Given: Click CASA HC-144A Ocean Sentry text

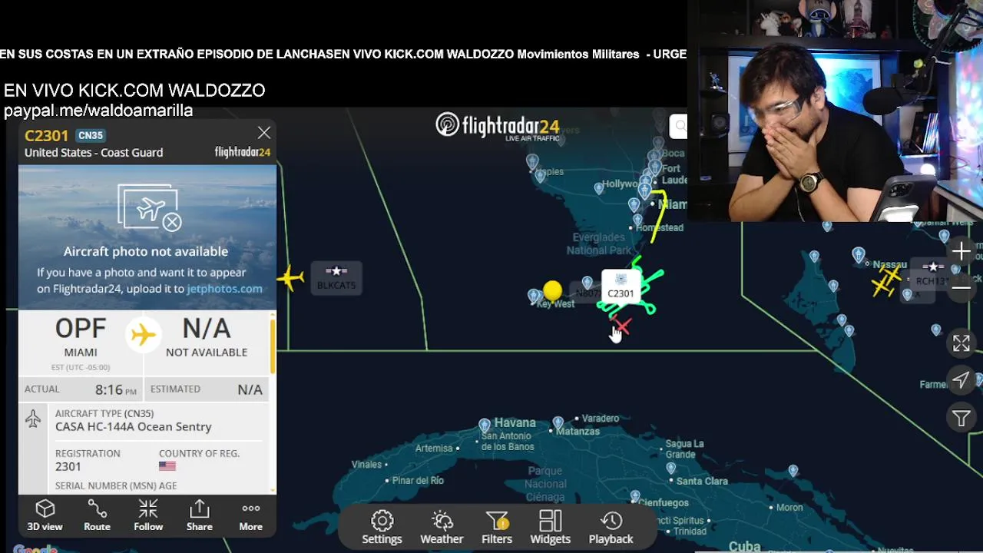Looking at the screenshot, I should pos(134,427).
